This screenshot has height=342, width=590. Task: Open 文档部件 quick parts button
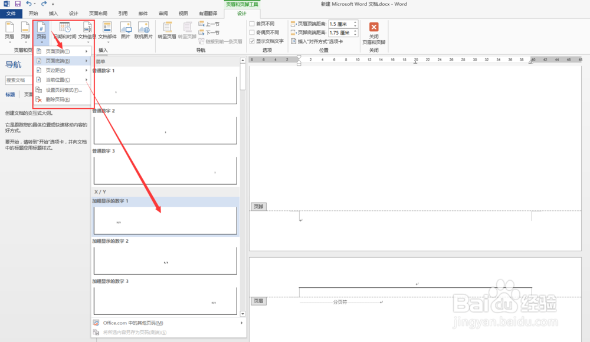pyautogui.click(x=107, y=32)
